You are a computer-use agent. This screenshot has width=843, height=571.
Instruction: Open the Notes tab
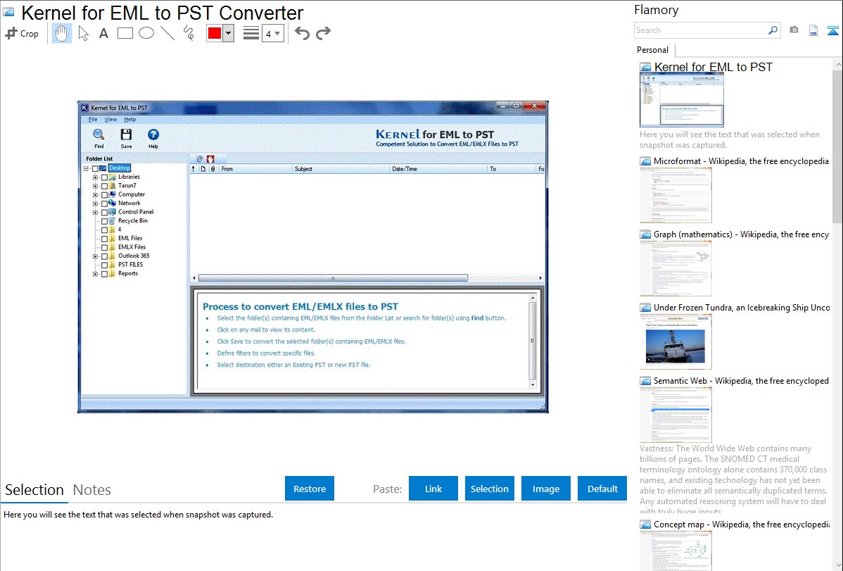[92, 490]
